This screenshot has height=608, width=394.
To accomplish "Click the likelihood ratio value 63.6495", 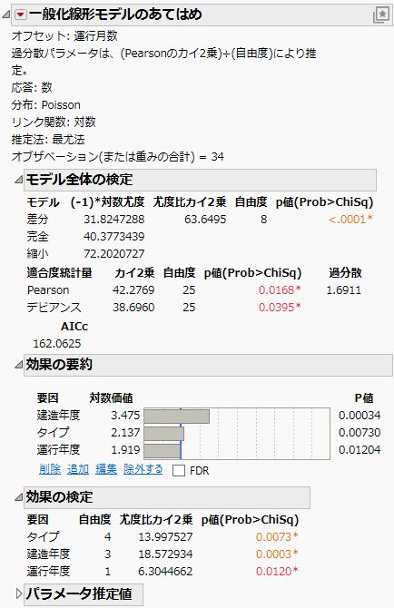I will (x=205, y=220).
